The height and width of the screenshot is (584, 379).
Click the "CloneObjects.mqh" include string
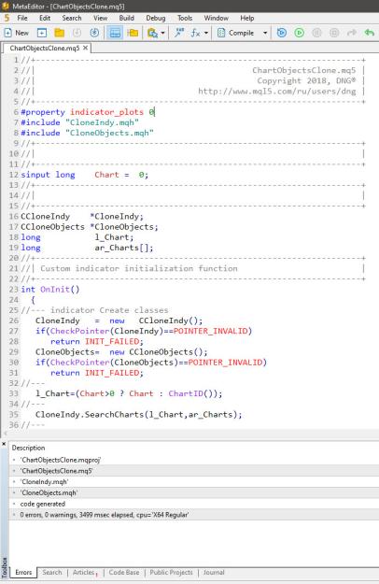(109, 133)
